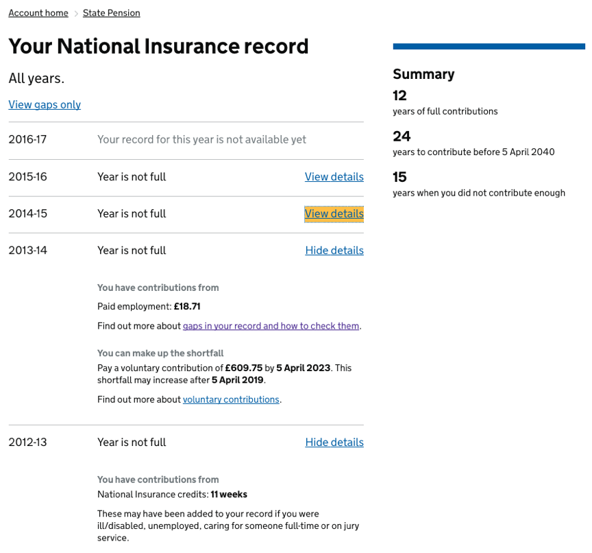The height and width of the screenshot is (553, 592).
Task: Click the 24 years to contribute figure
Action: click(402, 137)
